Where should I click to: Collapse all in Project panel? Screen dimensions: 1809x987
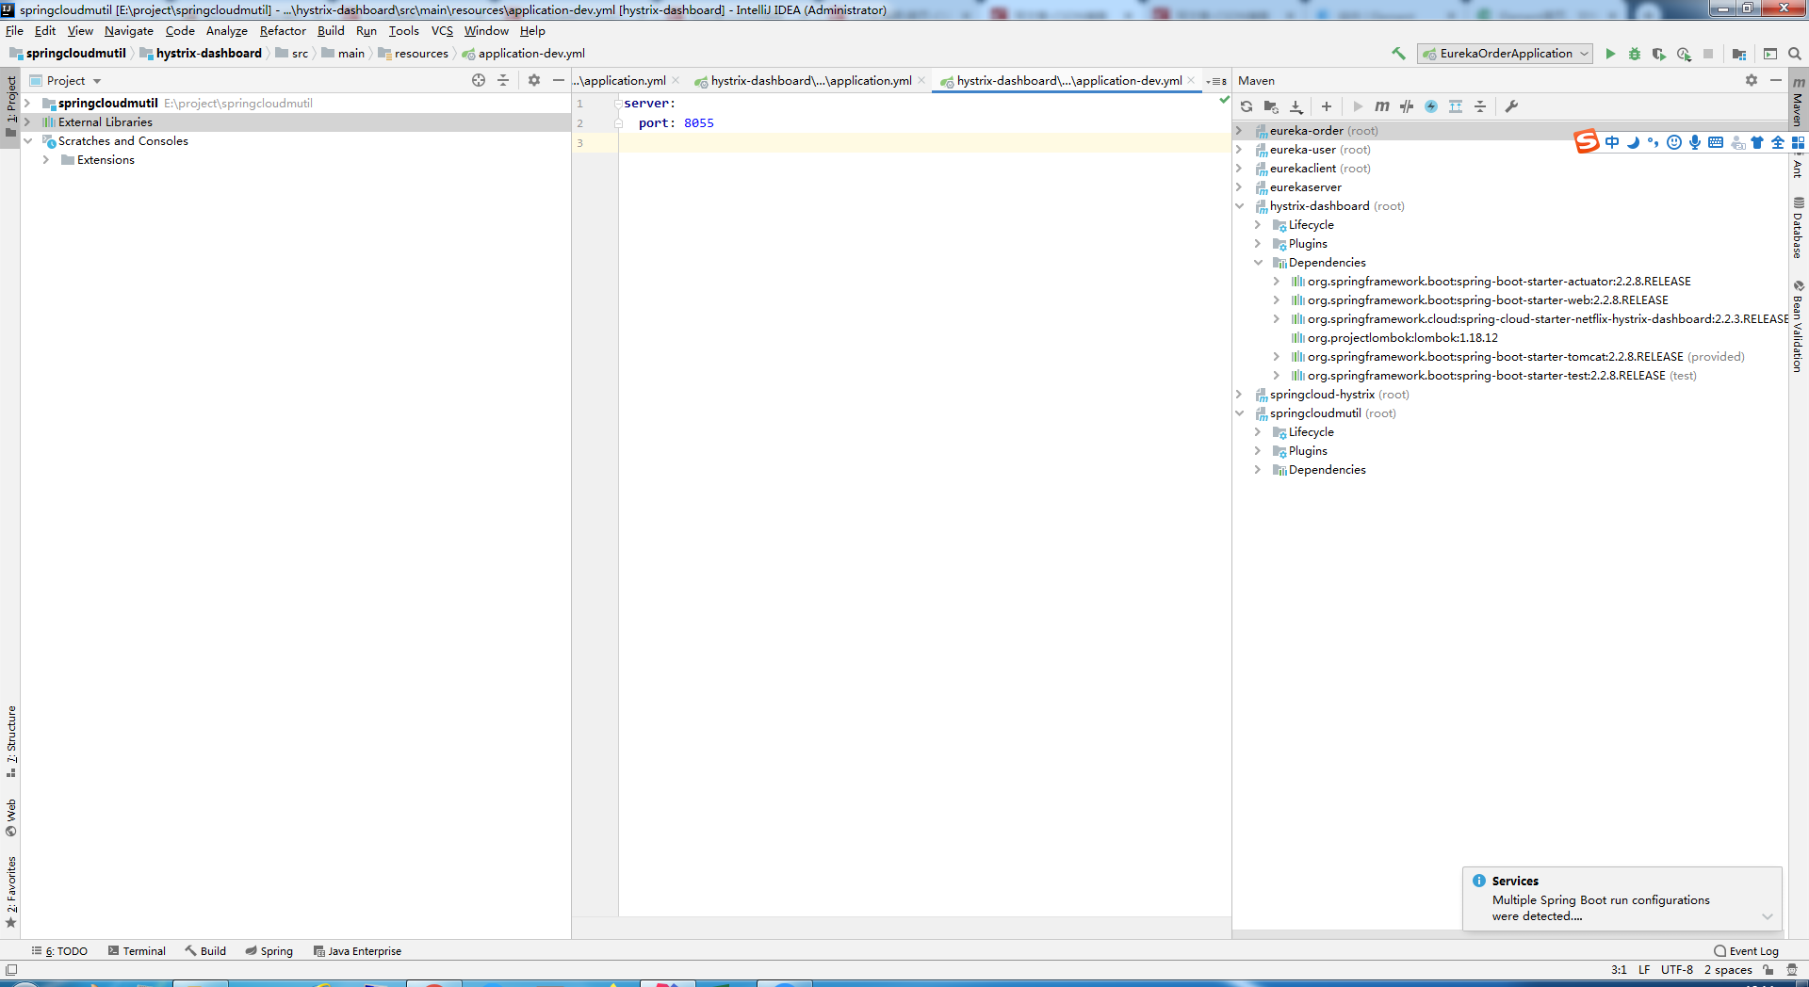point(503,80)
